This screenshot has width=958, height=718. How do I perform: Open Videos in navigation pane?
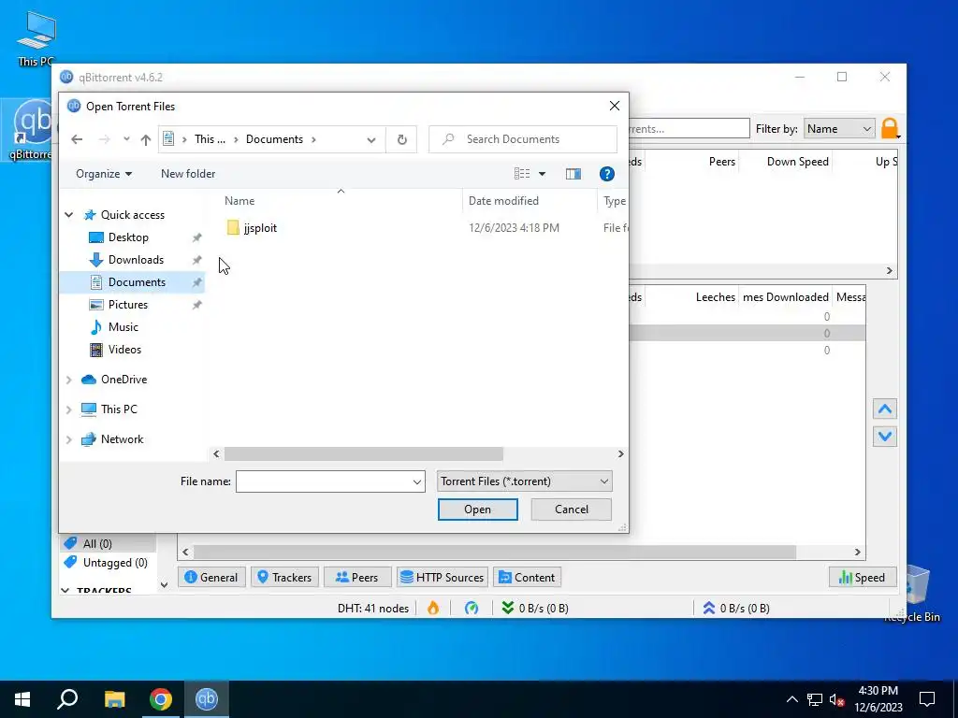click(124, 350)
